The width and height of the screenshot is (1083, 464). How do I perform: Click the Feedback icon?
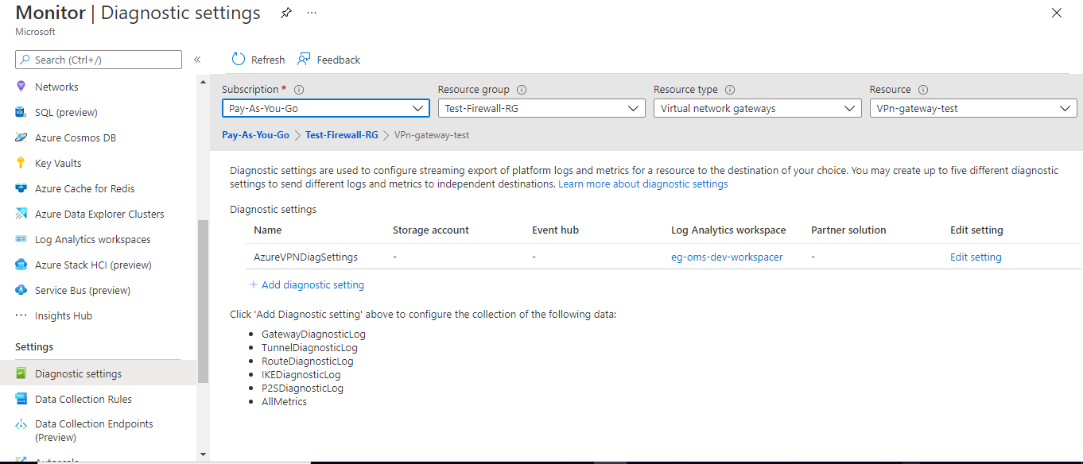304,60
